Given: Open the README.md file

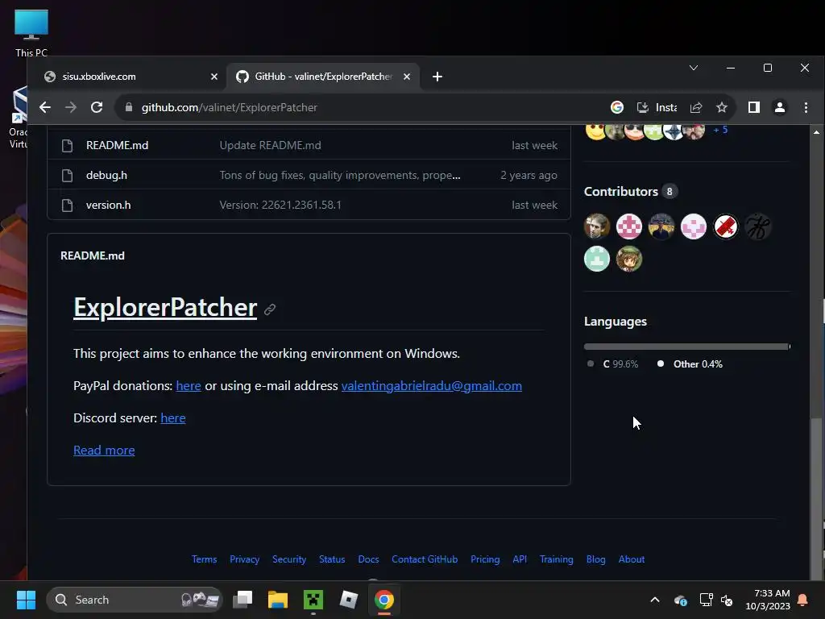Looking at the screenshot, I should click(117, 145).
